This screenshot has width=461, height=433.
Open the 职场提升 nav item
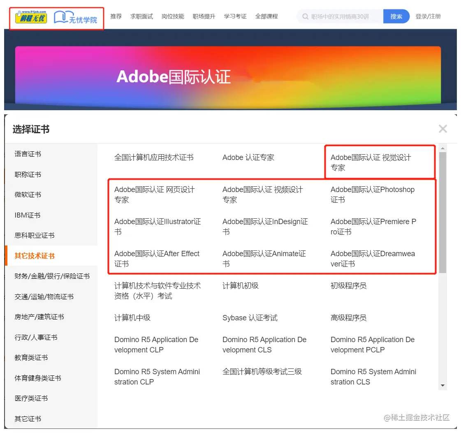[204, 16]
